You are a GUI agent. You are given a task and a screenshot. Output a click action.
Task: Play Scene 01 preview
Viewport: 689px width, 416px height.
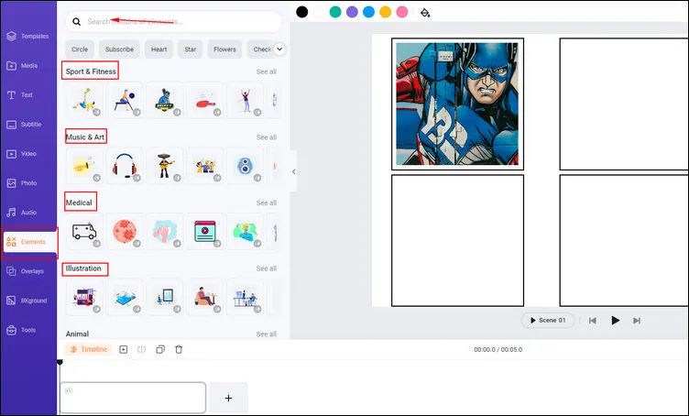pos(548,320)
